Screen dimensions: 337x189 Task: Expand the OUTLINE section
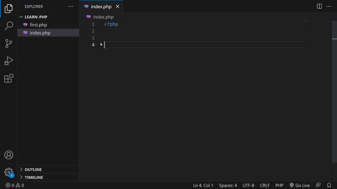(48, 170)
